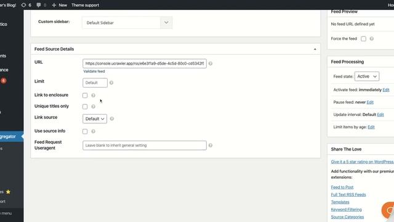394x222 pixels.
Task: Open the Feed to Post link
Action: coord(342,187)
